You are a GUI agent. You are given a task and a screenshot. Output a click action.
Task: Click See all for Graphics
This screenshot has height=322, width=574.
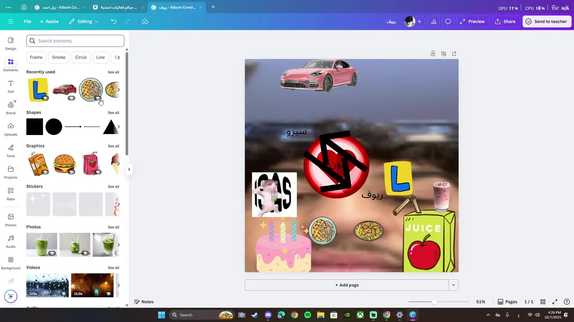[x=113, y=146]
